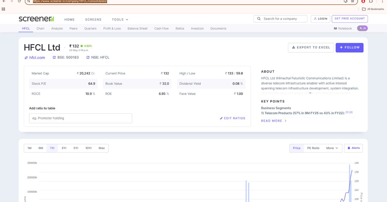The width and height of the screenshot is (387, 202).
Task: Click the Screener logo
Action: pos(36,19)
